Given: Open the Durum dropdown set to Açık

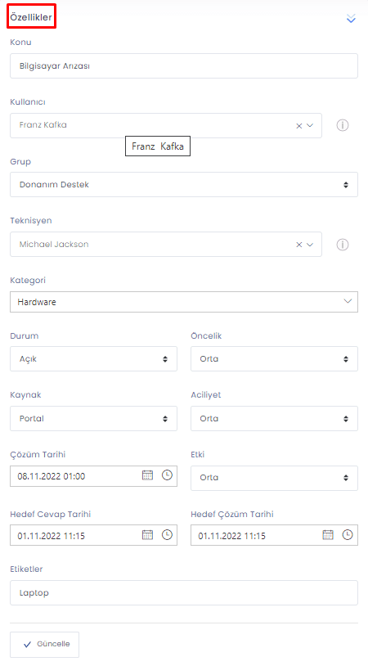Looking at the screenshot, I should click(93, 359).
